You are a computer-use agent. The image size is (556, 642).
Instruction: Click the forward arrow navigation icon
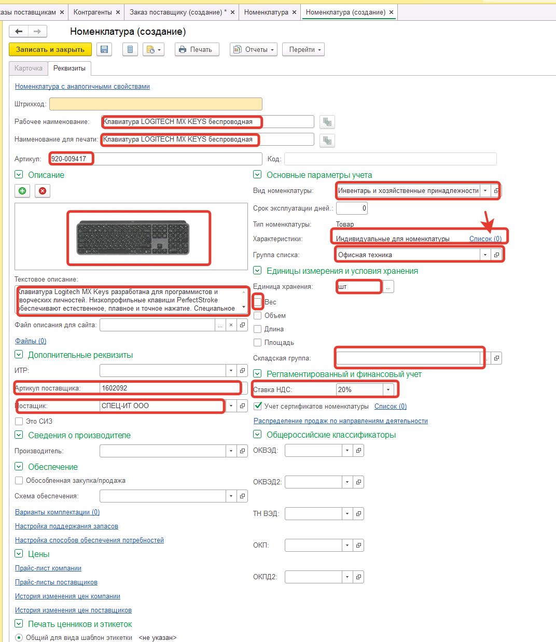(37, 32)
